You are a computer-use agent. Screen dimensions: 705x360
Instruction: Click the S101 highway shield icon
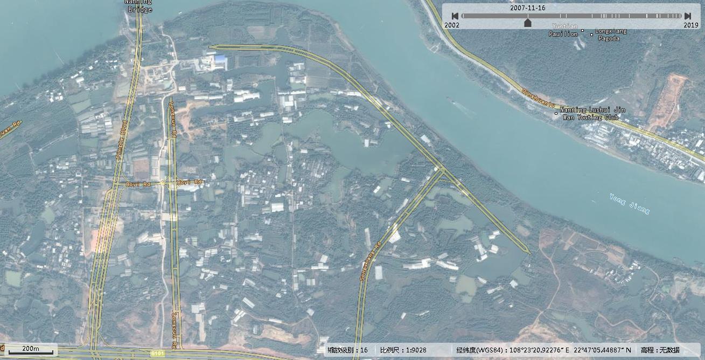pos(157,354)
